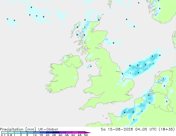This screenshot has height=136, width=176.
Task: Select the 2–5 mm legend color swatch
Action: click(24, 132)
